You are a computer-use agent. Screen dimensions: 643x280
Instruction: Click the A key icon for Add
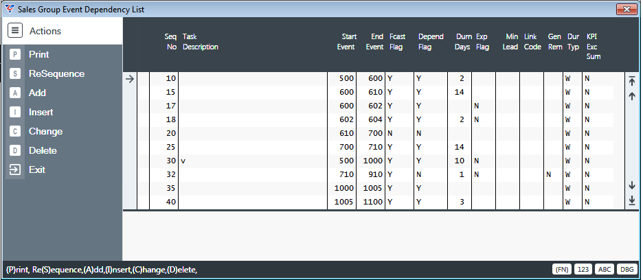pos(15,93)
